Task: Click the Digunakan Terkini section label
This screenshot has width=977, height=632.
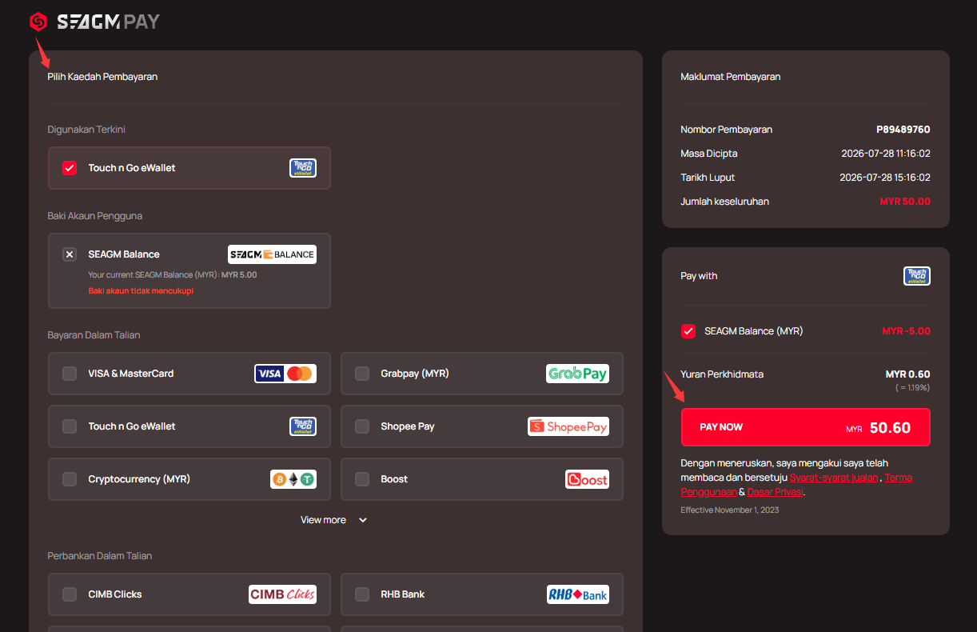Action: click(x=86, y=130)
